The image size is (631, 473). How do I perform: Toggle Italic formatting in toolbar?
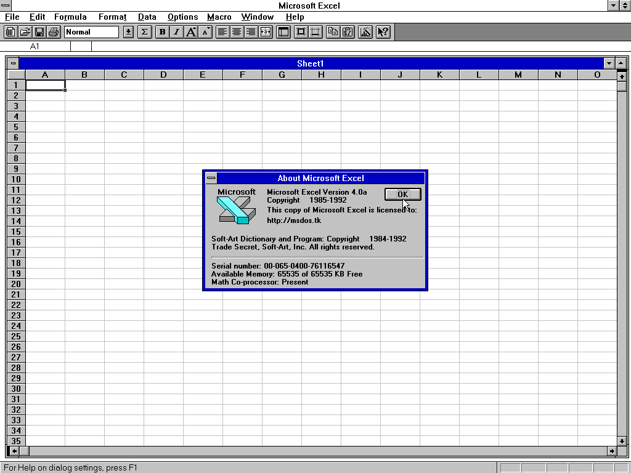pos(177,32)
